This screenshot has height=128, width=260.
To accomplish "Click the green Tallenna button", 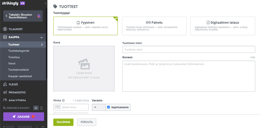I will (x=63, y=122).
